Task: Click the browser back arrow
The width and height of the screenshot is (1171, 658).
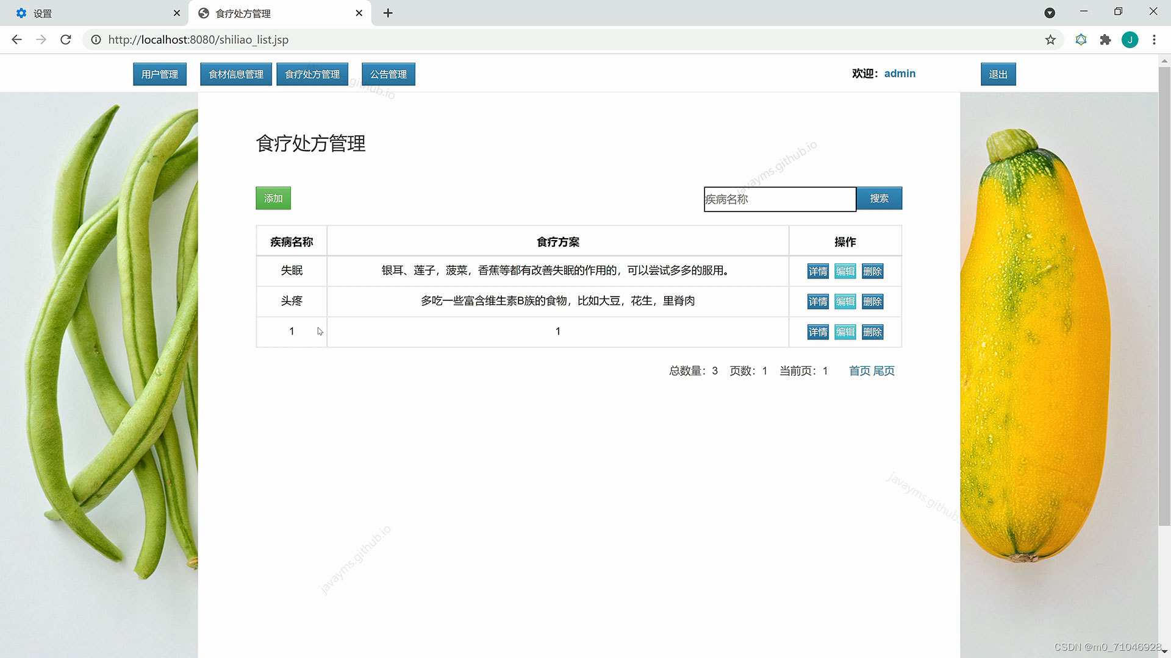Action: pos(16,40)
